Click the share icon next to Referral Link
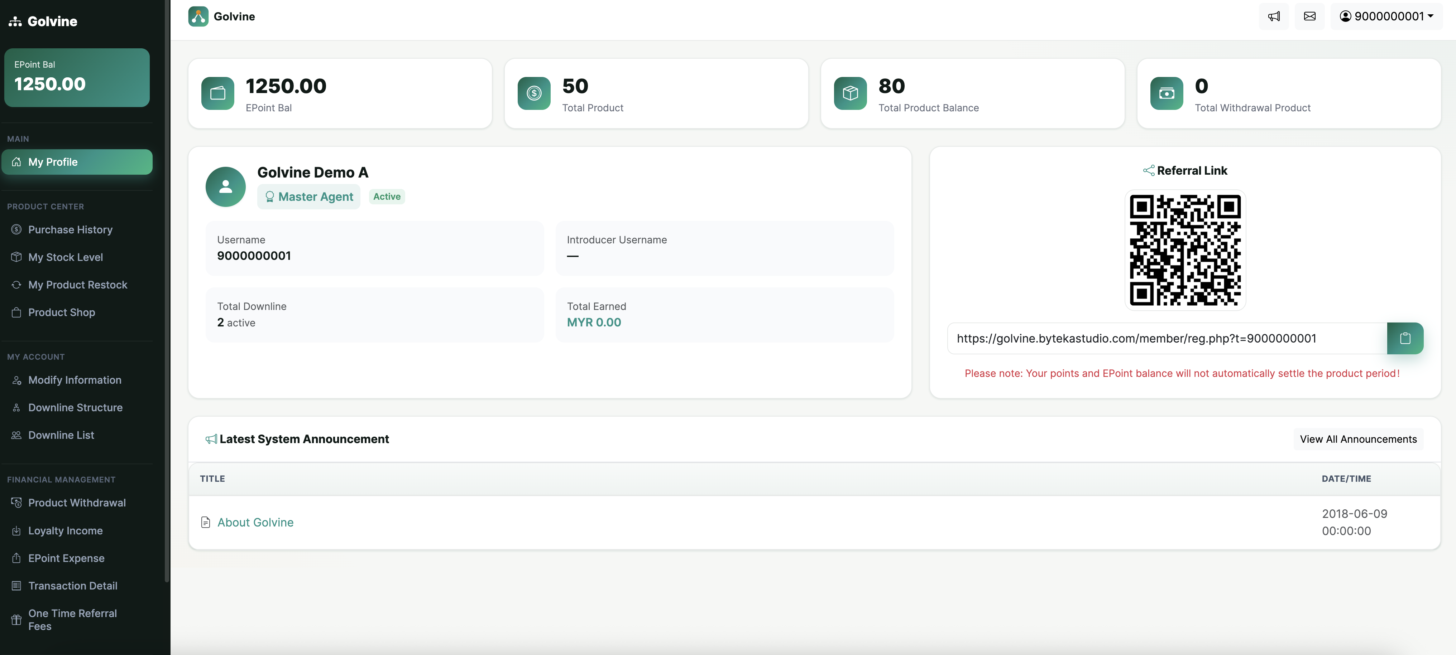Image resolution: width=1456 pixels, height=655 pixels. click(1149, 170)
